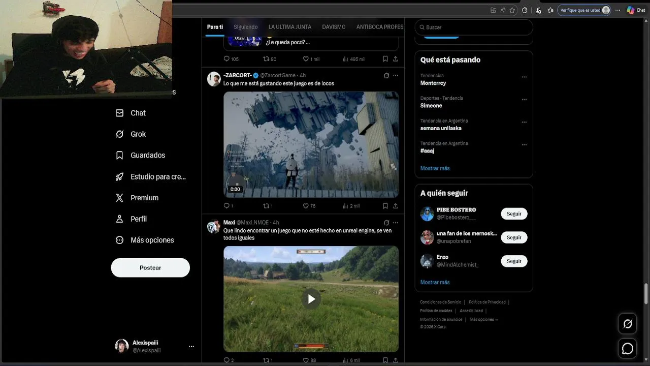Open Grok in the sidebar
Image resolution: width=650 pixels, height=366 pixels.
131,134
